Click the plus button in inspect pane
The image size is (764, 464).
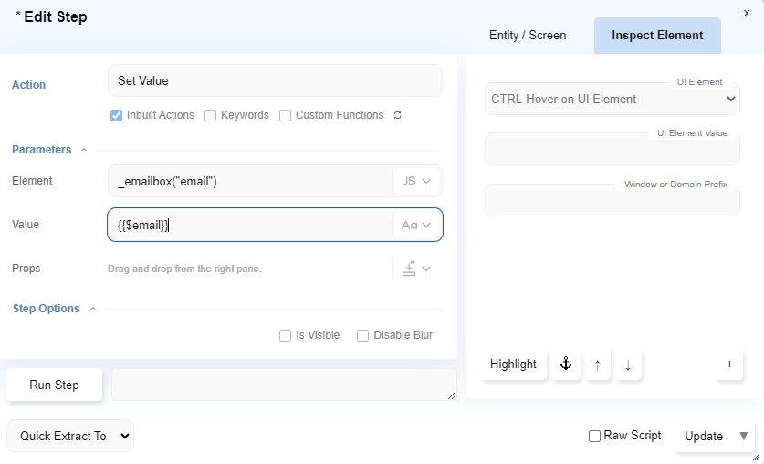pyautogui.click(x=729, y=364)
